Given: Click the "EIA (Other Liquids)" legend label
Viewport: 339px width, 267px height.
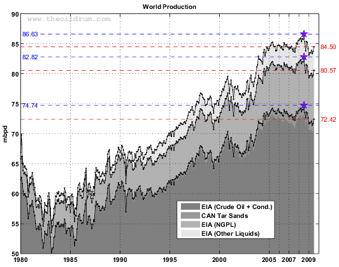Looking at the screenshot, I should coord(231,234).
